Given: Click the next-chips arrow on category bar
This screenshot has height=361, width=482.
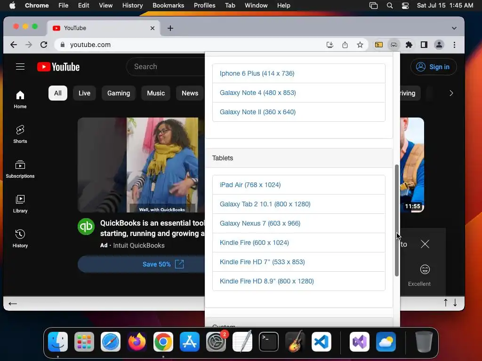Looking at the screenshot, I should [451, 93].
